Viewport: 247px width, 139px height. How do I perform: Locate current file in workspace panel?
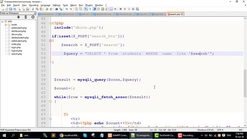(x=33, y=17)
